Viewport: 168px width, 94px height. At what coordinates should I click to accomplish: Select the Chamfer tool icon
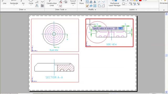(103, 6)
